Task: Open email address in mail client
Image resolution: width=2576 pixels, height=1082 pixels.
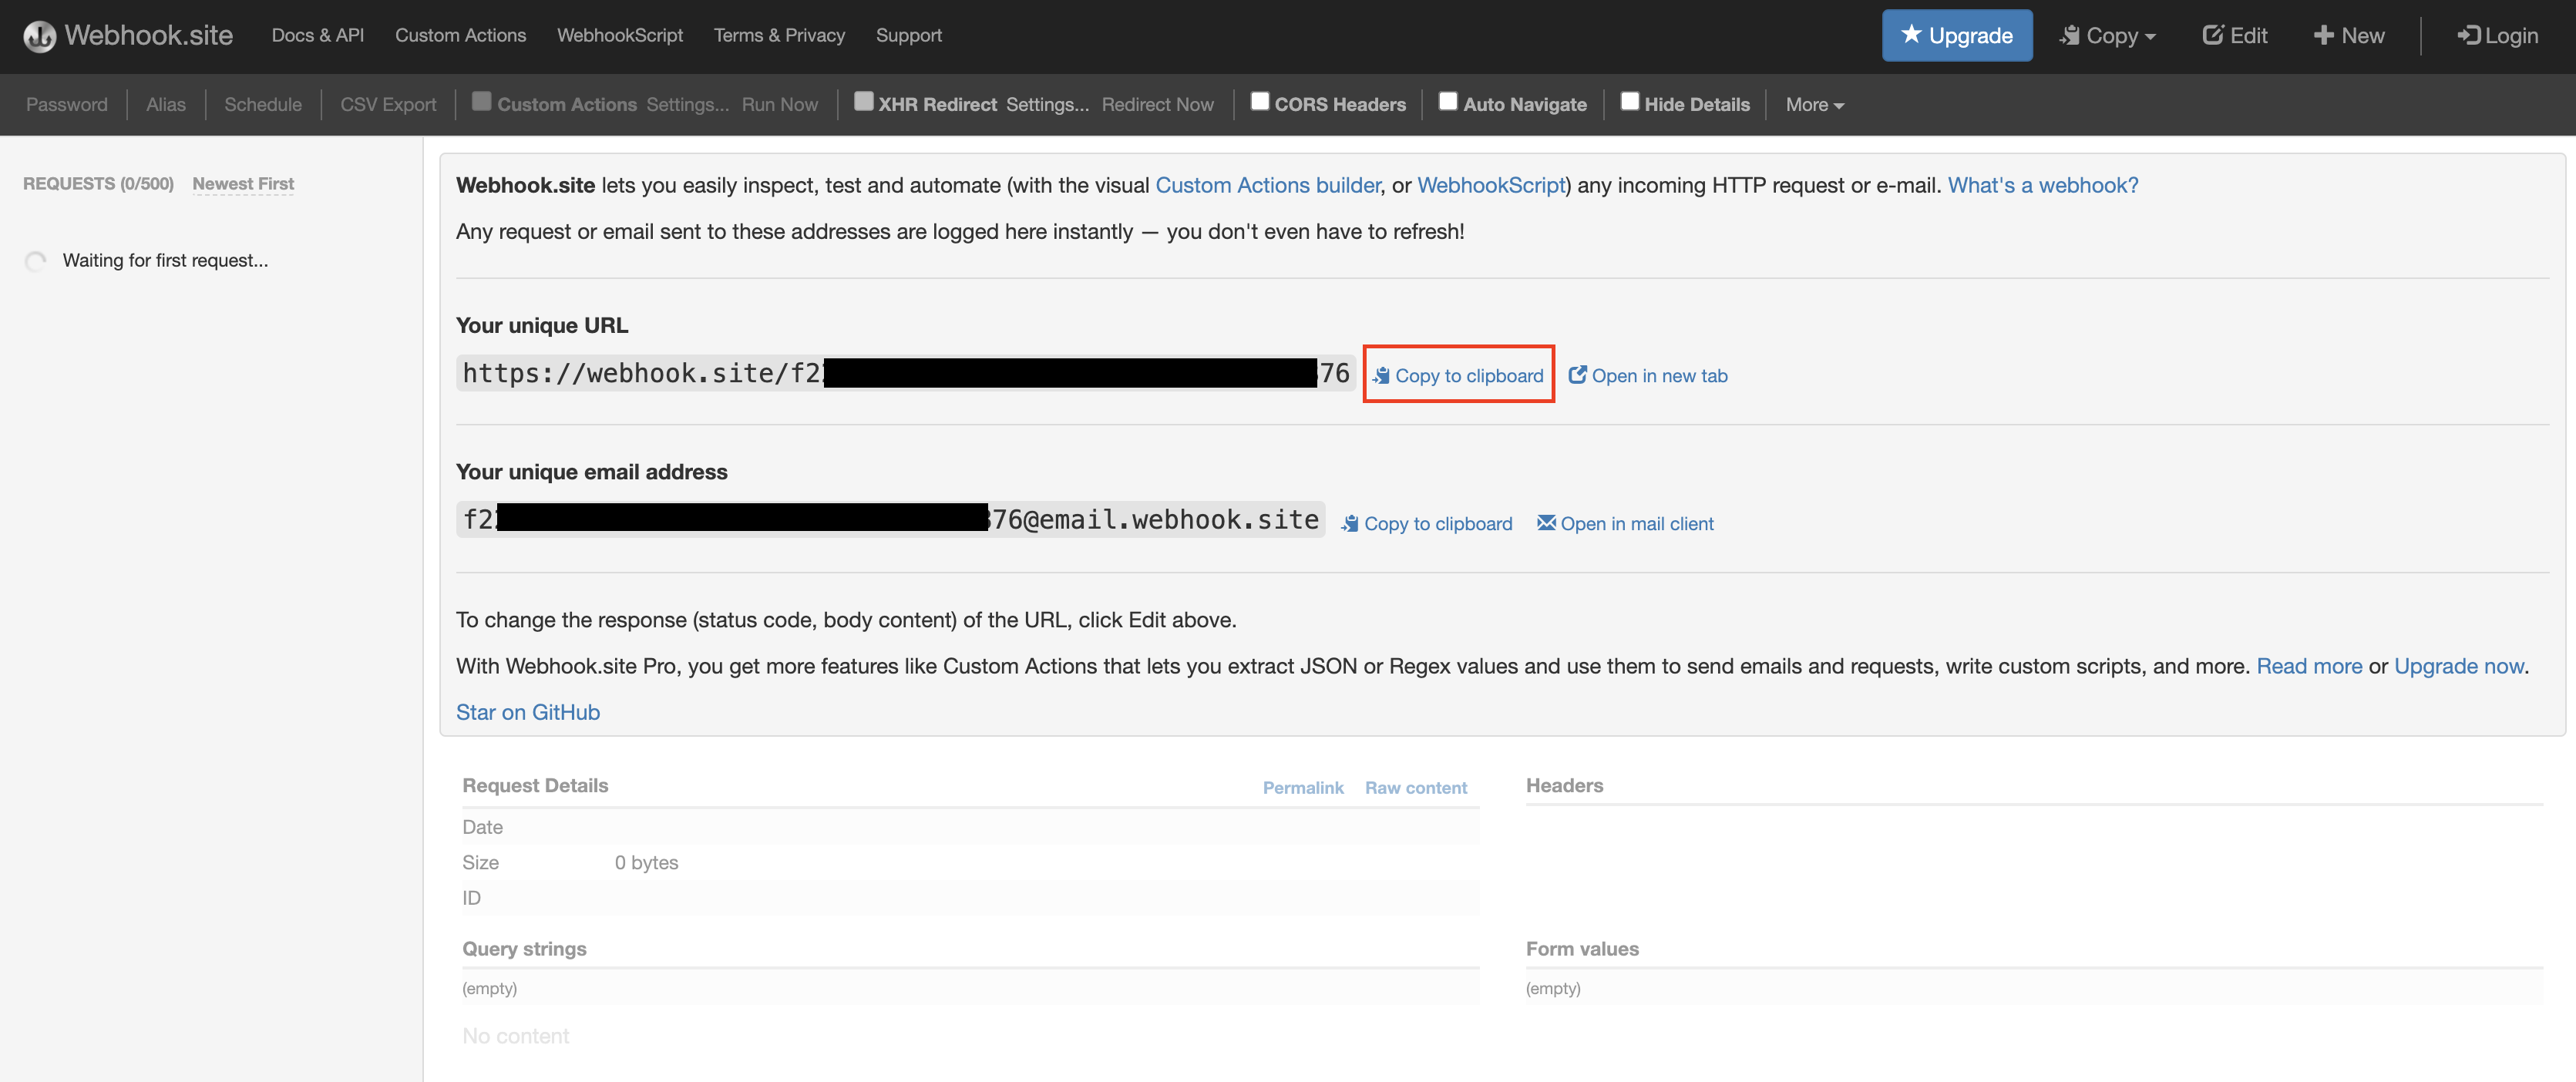Action: click(x=1625, y=523)
